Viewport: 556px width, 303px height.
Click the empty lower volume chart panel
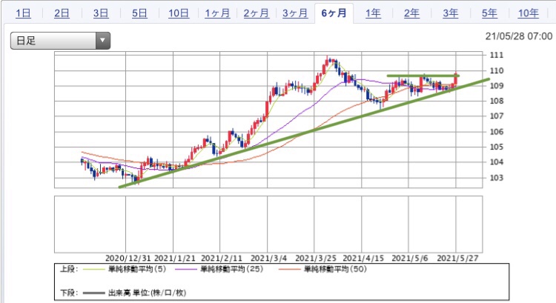268,224
